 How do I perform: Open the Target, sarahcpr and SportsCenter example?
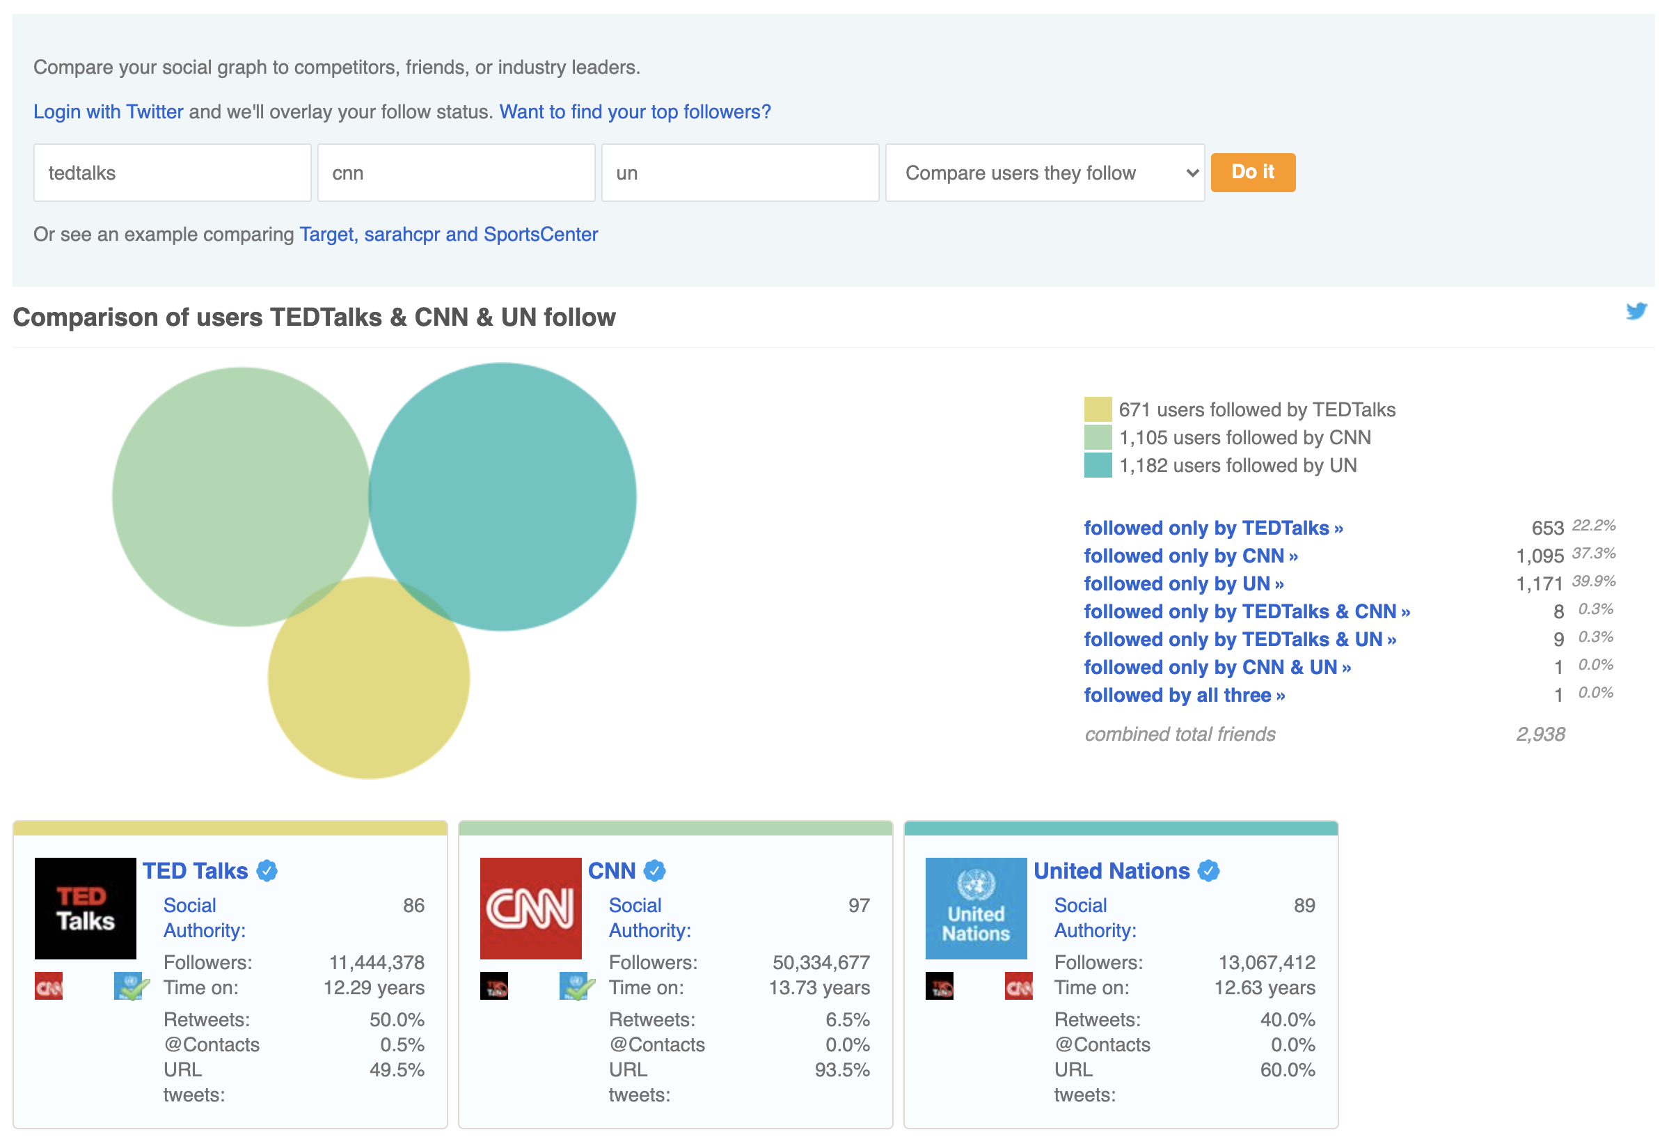449,234
